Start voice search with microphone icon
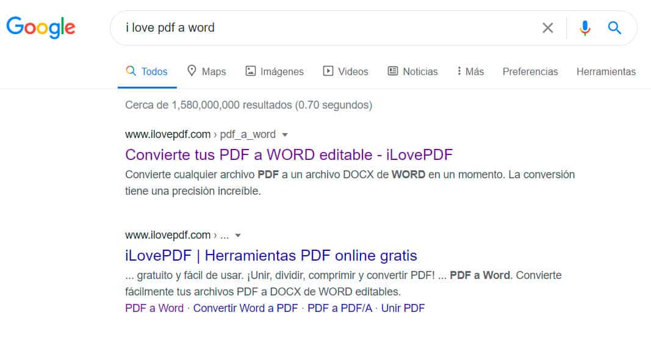 pyautogui.click(x=585, y=28)
